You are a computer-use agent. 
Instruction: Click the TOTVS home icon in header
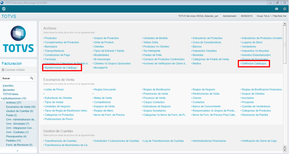pos(4,9)
